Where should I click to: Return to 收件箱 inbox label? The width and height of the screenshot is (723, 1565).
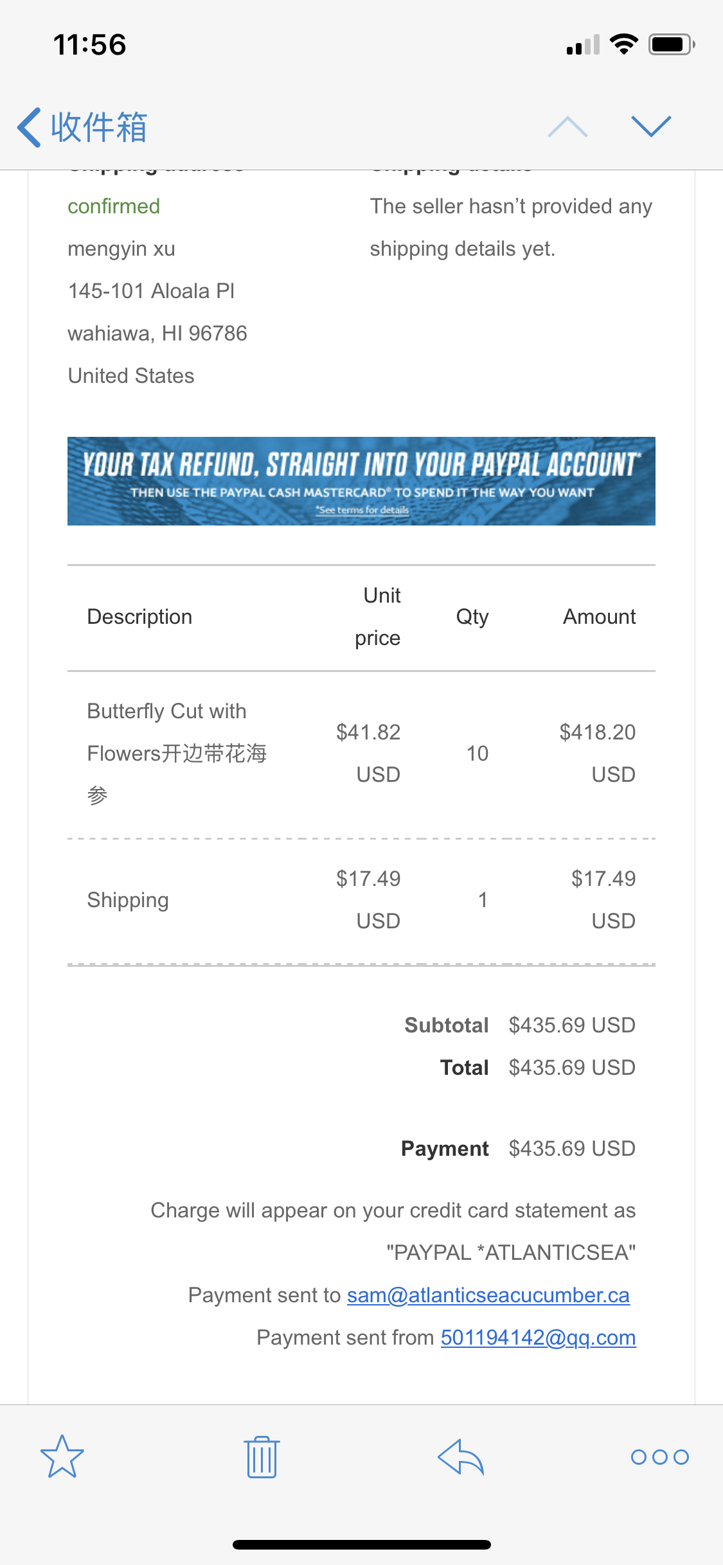99,127
